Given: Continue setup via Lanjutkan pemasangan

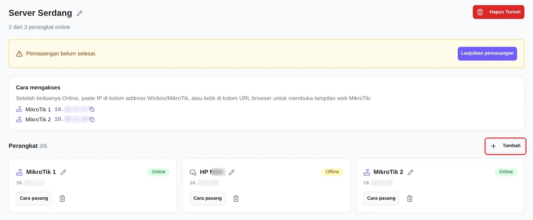Looking at the screenshot, I should pyautogui.click(x=487, y=54).
